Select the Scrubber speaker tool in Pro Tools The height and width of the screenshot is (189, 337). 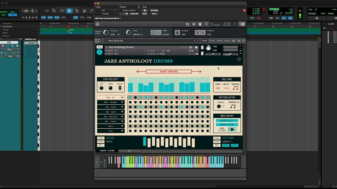point(85,11)
